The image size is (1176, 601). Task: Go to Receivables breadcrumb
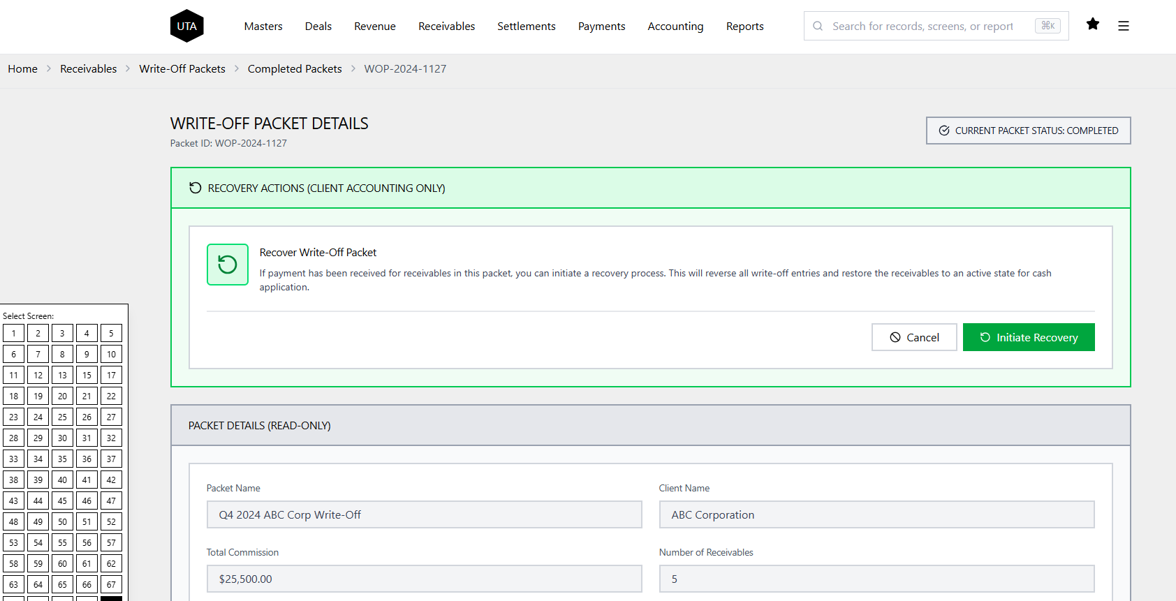89,68
